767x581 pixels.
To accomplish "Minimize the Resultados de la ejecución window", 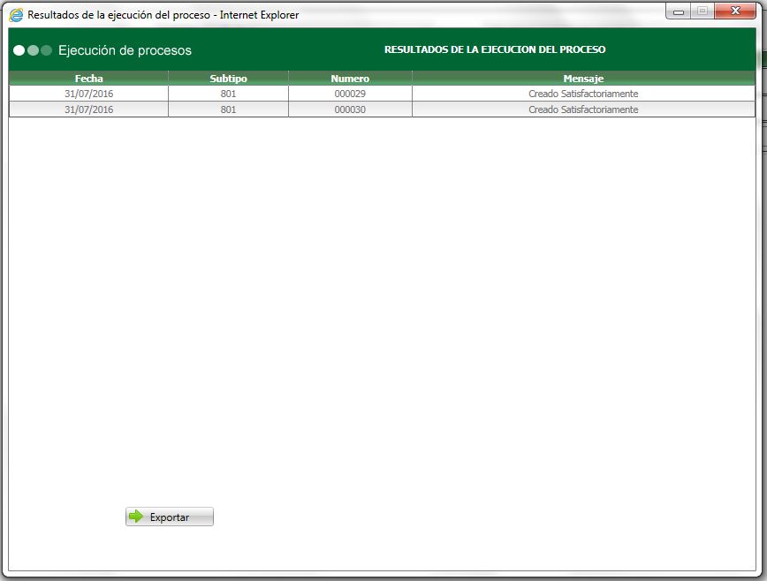I will tap(678, 11).
